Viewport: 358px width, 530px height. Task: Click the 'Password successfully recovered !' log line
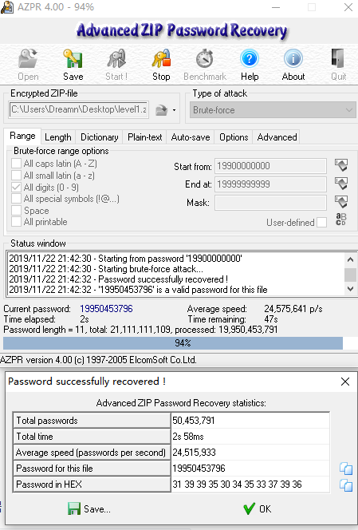point(118,279)
